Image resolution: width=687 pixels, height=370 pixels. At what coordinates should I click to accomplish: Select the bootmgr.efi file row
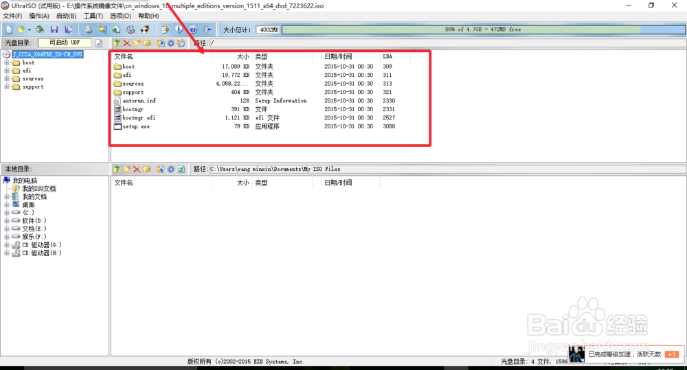(x=254, y=118)
